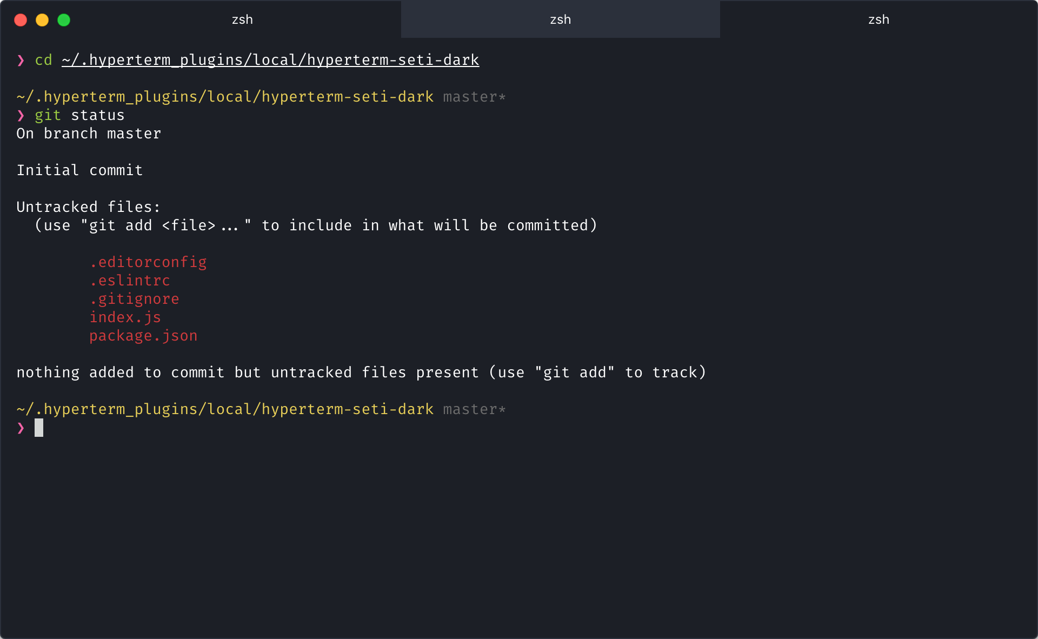
Task: Click the underlined hyperterm-seti-dark path link
Action: (270, 60)
